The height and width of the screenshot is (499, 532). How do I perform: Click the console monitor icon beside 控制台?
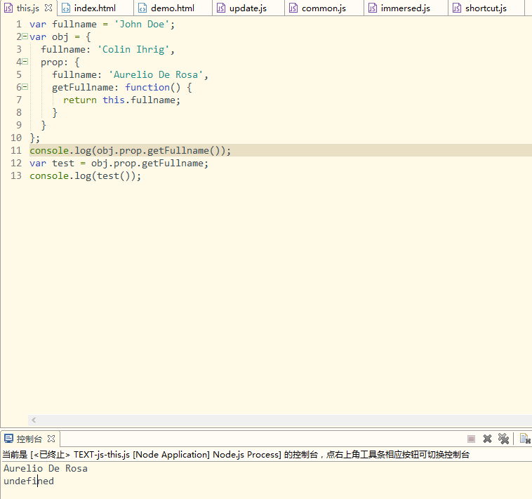pos(9,439)
